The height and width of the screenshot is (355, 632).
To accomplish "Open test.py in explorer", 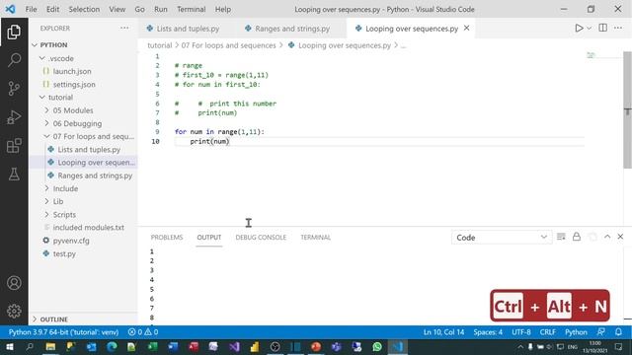I will pos(84,254).
